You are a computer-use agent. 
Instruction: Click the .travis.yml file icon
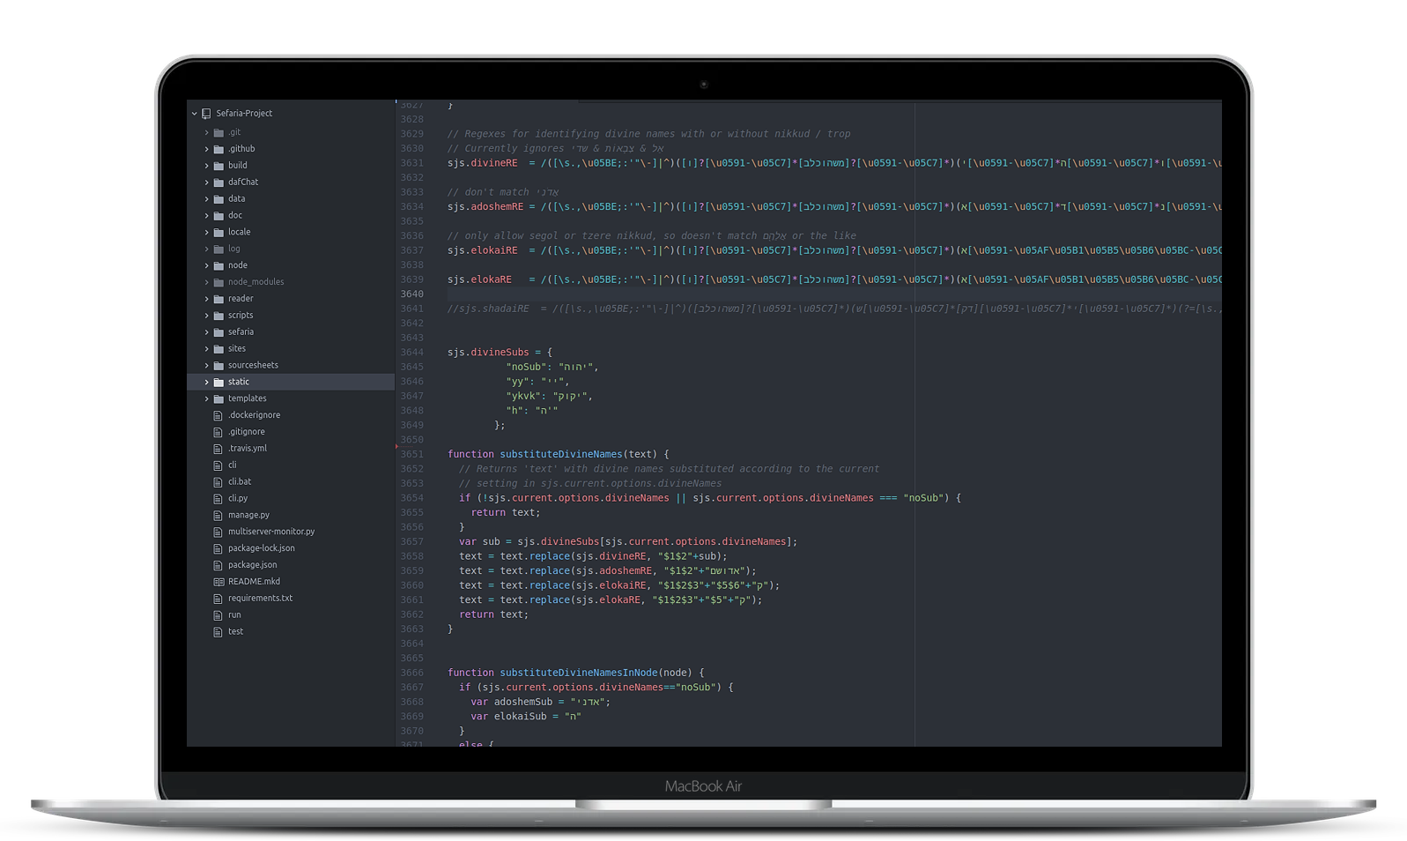(218, 449)
